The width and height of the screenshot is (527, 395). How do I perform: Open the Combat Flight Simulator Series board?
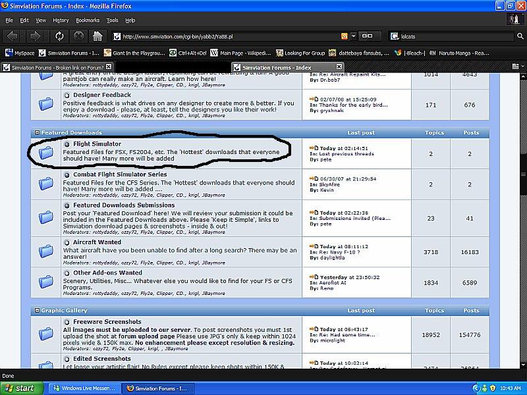click(120, 174)
